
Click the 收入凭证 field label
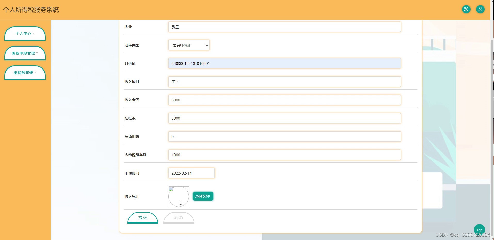pyautogui.click(x=132, y=196)
